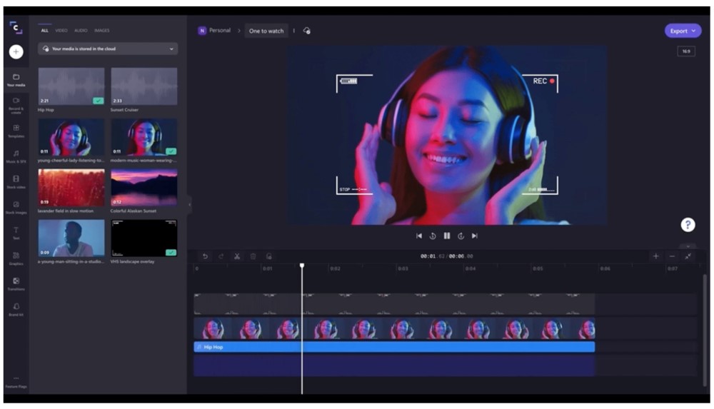Select the young-cheerful-lady-listening video thumbnail
This screenshot has height=409, width=714.
[x=71, y=138]
